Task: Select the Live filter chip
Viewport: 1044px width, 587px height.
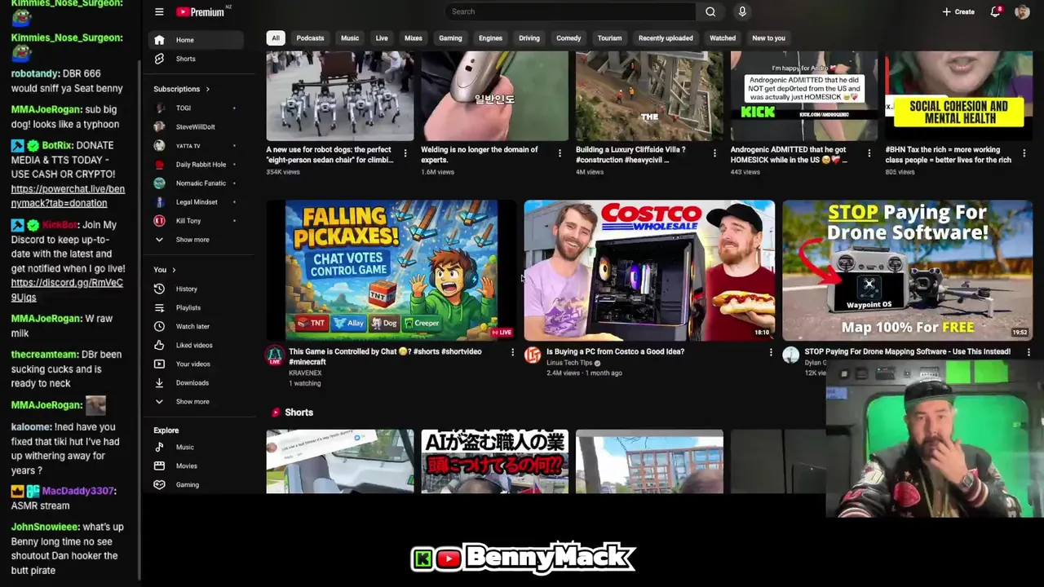Action: pos(382,38)
